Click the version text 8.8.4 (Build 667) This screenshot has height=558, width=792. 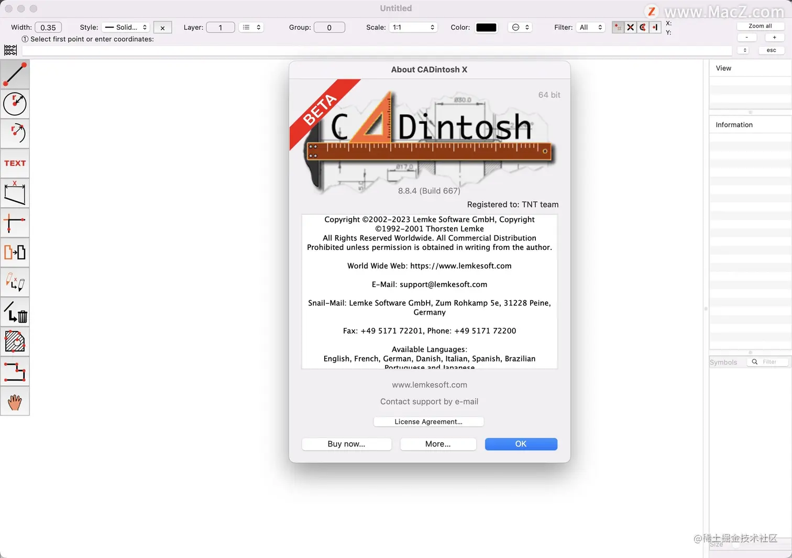[429, 191]
